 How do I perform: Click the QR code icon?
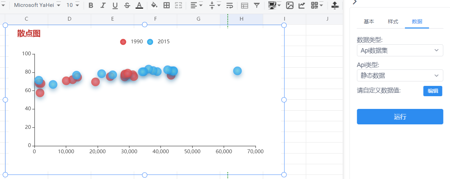[314, 5]
